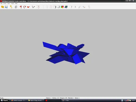Image resolution: width=136 pixels, height=102 pixels.
Task: Open the Windows Start (Пуск) button
Action: tap(5, 100)
